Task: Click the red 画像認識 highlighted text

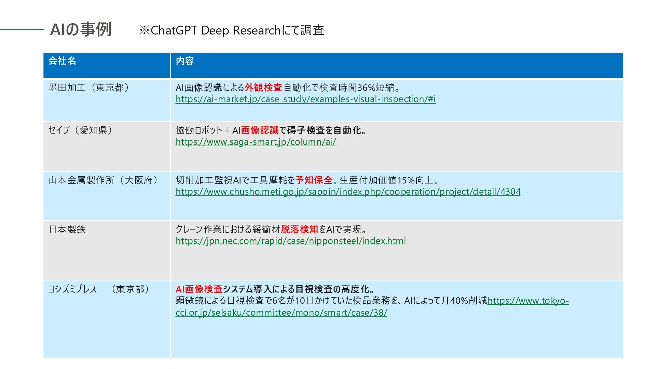Action: coord(260,130)
